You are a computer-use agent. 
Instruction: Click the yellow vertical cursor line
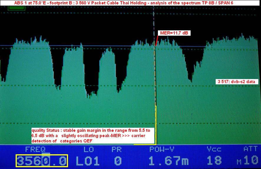coord(156,124)
